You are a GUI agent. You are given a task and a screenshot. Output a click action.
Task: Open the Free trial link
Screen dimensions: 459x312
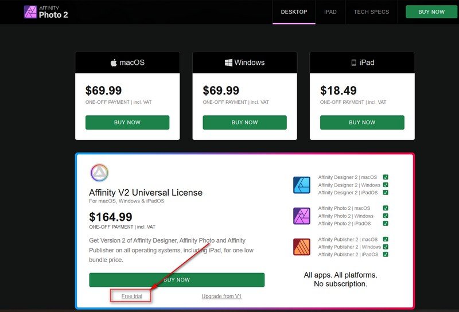coord(132,296)
